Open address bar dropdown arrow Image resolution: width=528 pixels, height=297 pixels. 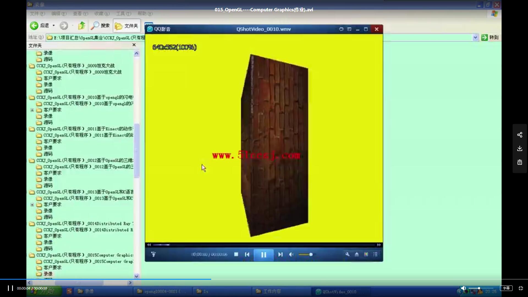pyautogui.click(x=475, y=37)
